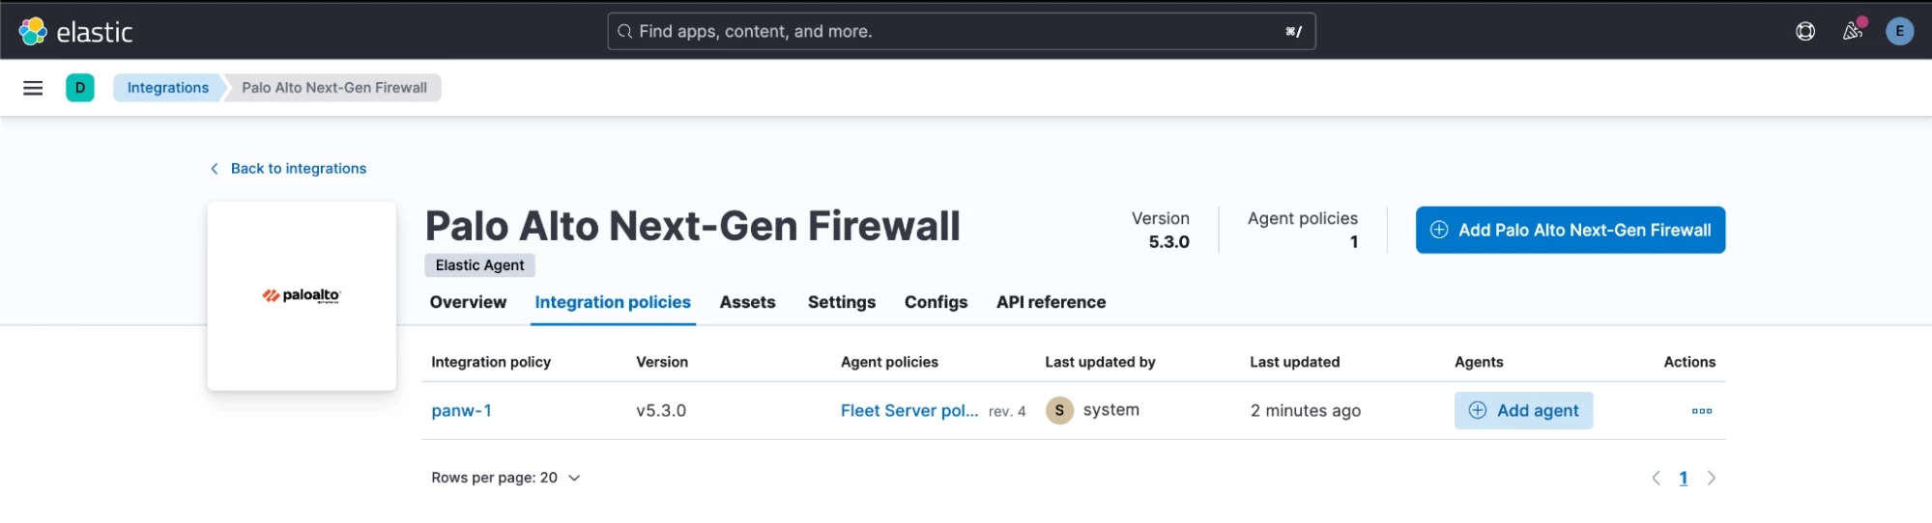Open the user avatar E menu
This screenshot has height=523, width=1932.
[1899, 31]
